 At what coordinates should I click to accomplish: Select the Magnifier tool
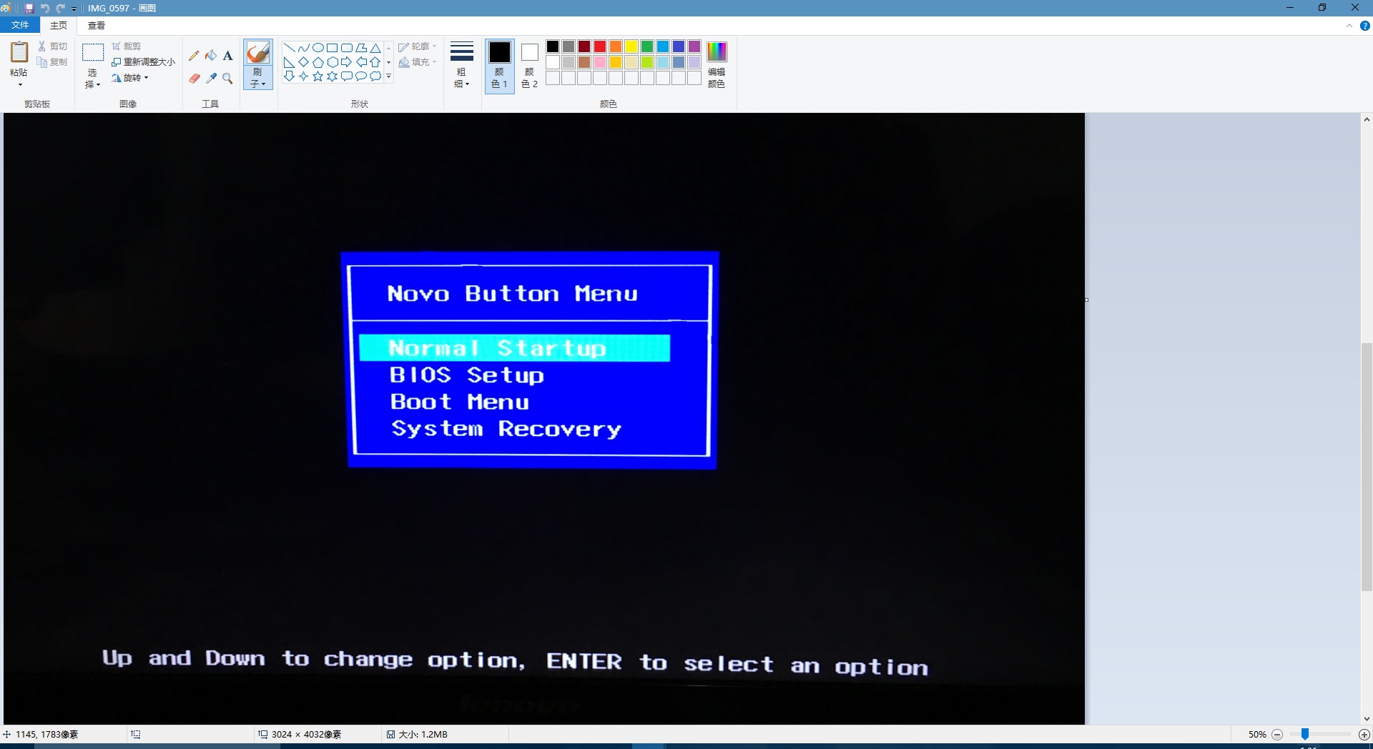[228, 79]
